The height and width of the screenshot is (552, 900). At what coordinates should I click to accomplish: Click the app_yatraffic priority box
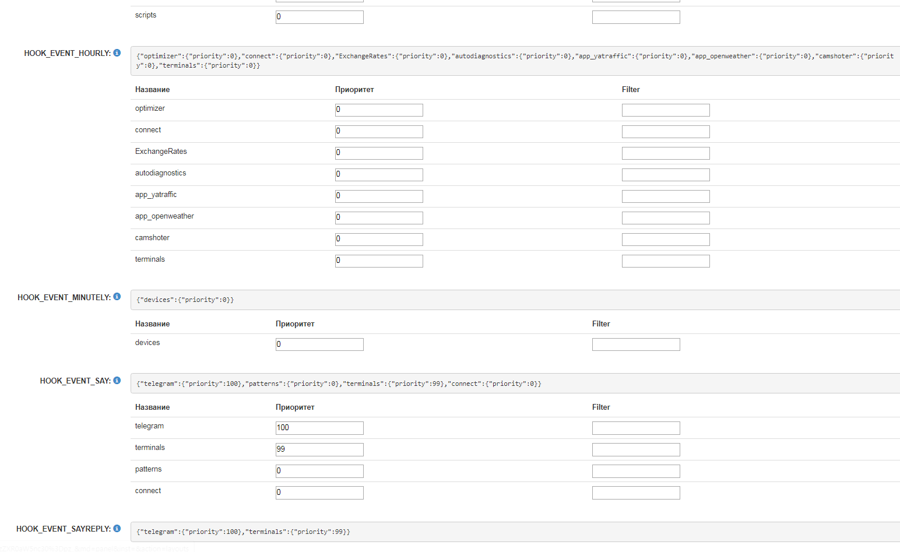[x=379, y=196]
